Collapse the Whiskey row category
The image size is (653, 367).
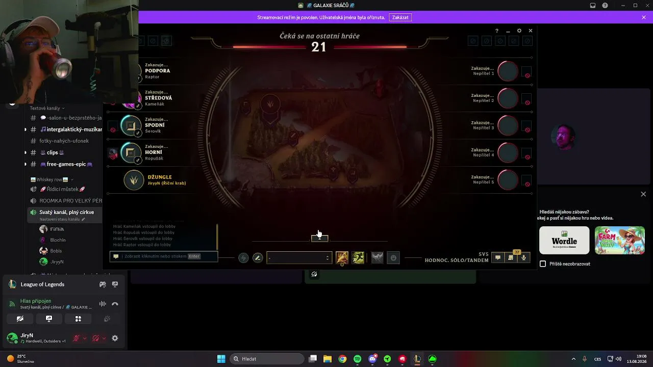[x=52, y=179]
